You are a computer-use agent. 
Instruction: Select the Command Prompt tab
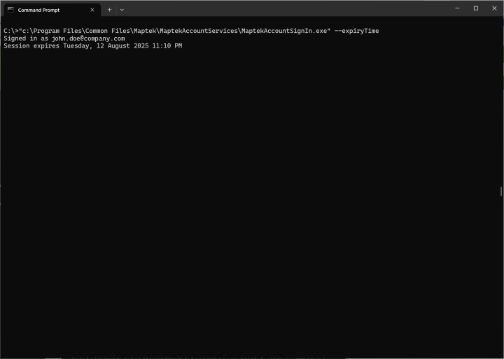pyautogui.click(x=52, y=10)
